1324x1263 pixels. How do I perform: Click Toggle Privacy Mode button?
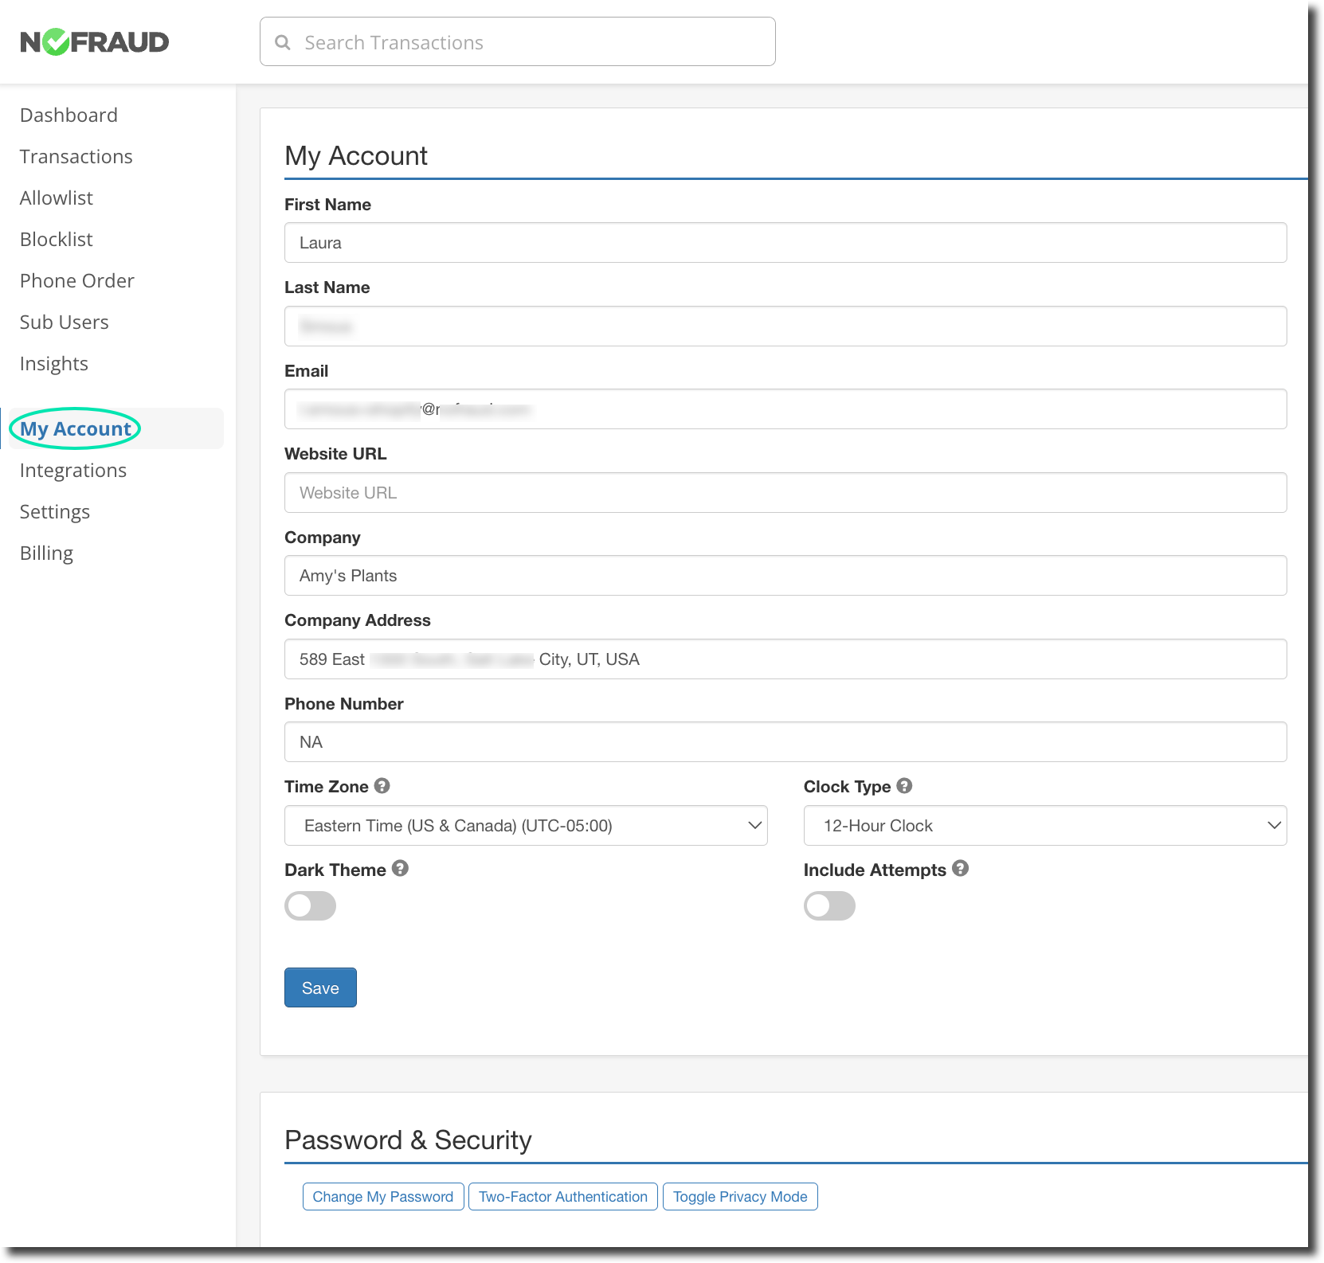point(740,1196)
